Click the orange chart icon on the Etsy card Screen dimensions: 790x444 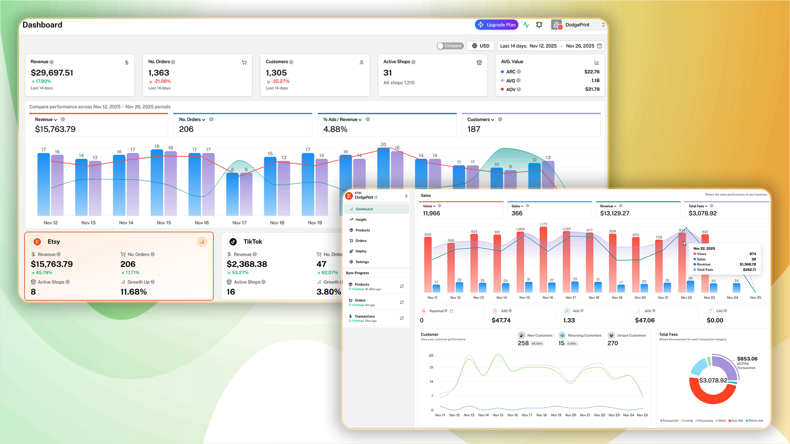(202, 242)
